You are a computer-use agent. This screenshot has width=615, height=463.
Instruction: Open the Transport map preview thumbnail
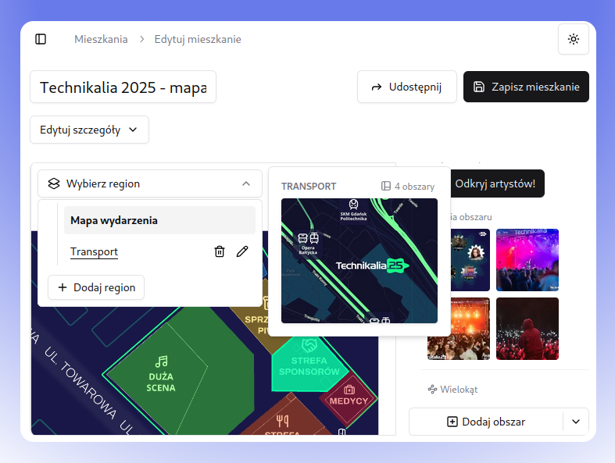click(359, 260)
